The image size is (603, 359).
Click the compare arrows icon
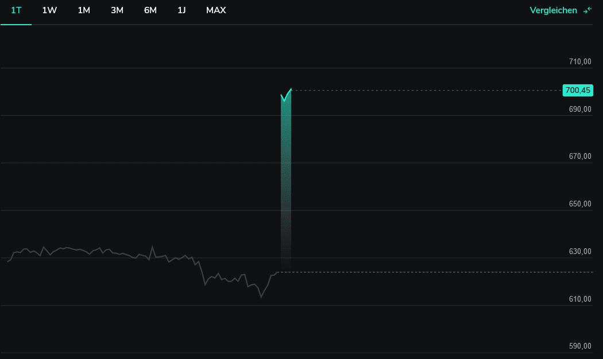point(587,10)
